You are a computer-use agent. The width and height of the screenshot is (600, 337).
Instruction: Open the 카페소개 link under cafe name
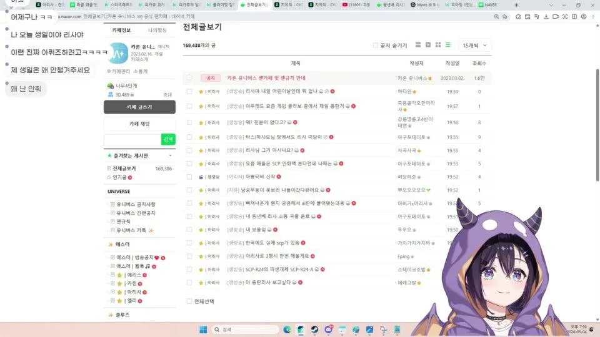[139, 59]
